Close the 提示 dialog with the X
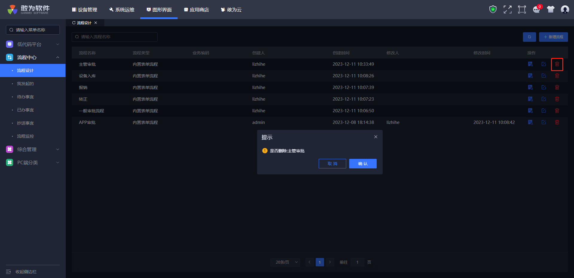Viewport: 574px width, 278px height. pyautogui.click(x=375, y=137)
